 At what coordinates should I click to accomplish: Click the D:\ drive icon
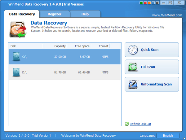(x=16, y=72)
